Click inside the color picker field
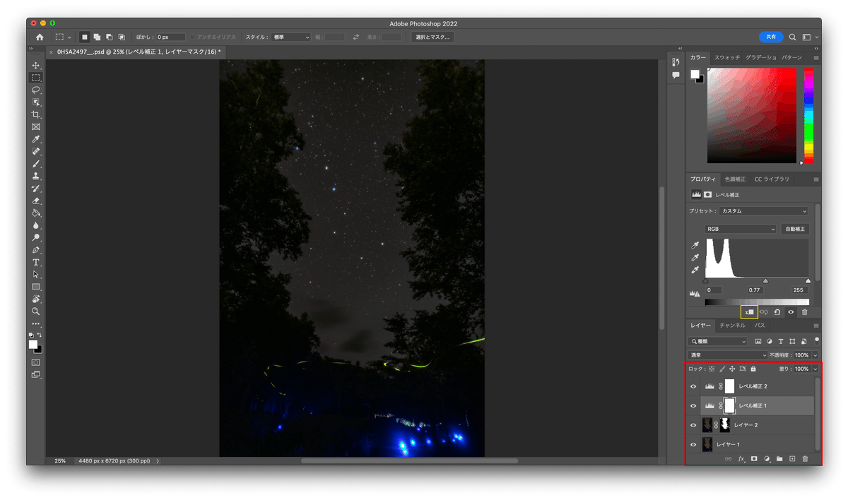Viewport: 848px width, 500px height. tap(751, 116)
